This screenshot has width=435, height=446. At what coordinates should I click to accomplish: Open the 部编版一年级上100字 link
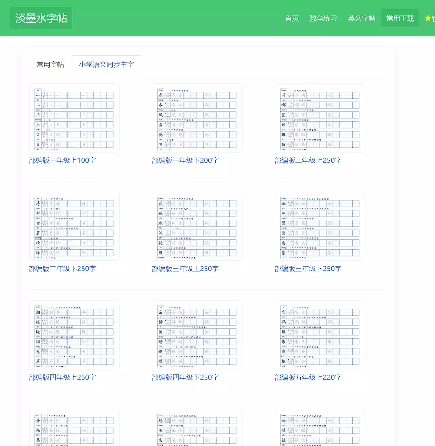click(62, 160)
